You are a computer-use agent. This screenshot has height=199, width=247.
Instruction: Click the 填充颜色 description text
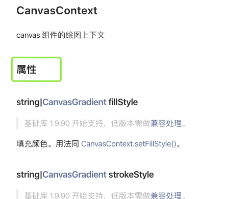(32, 144)
